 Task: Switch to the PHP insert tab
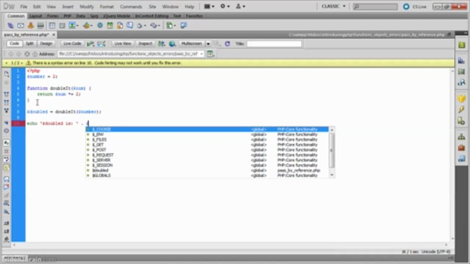point(67,16)
